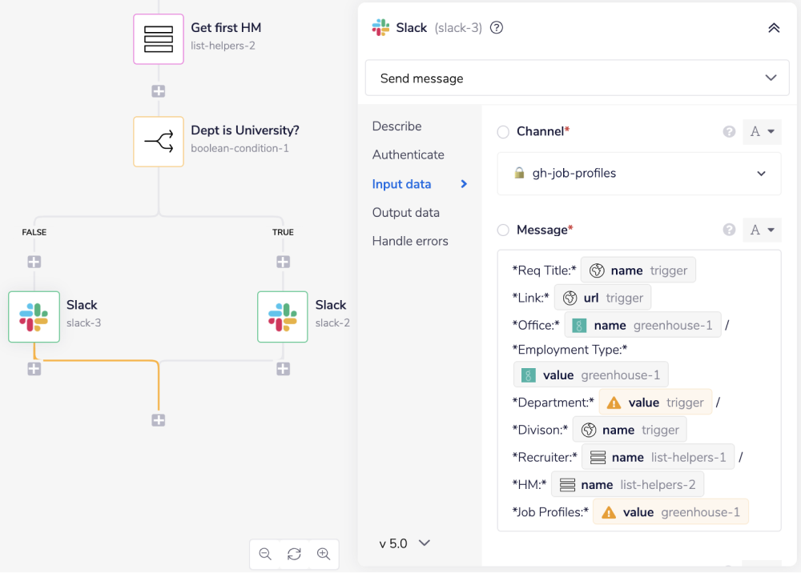
Task: Click the plus button below Get first HM
Action: (158, 90)
